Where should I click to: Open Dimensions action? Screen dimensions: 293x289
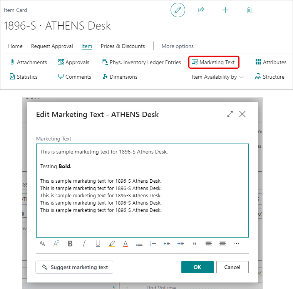120,77
